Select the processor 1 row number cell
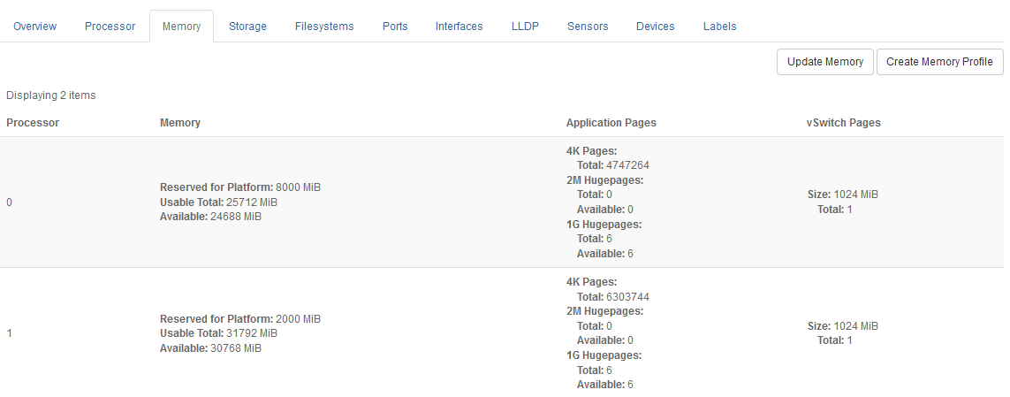This screenshot has width=1010, height=397. click(x=10, y=333)
